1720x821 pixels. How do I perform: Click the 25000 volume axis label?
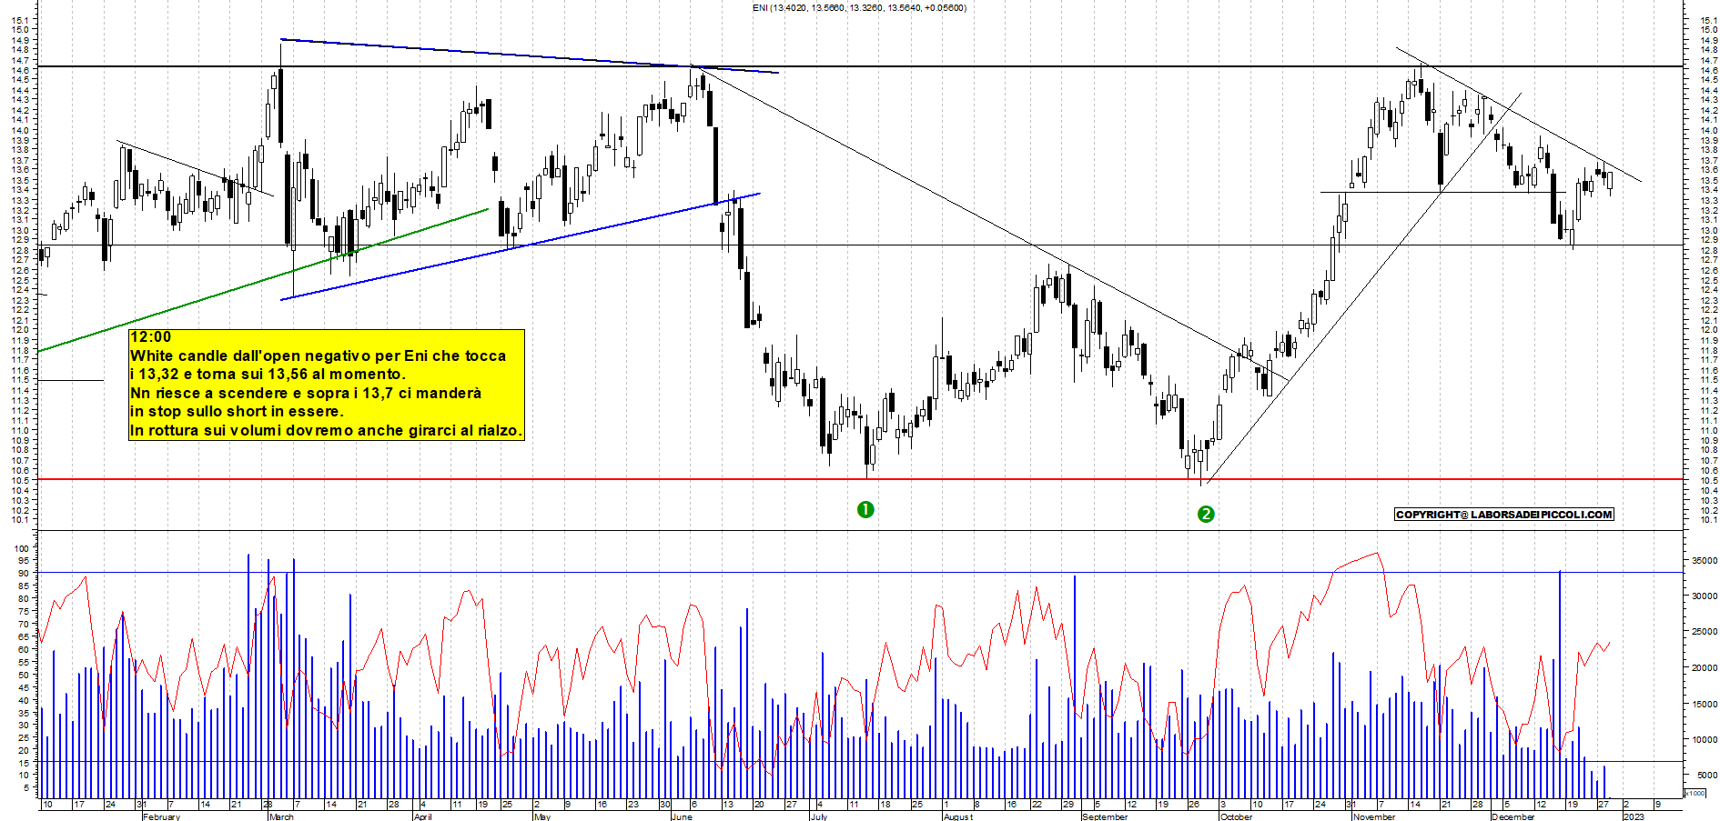point(1704,632)
